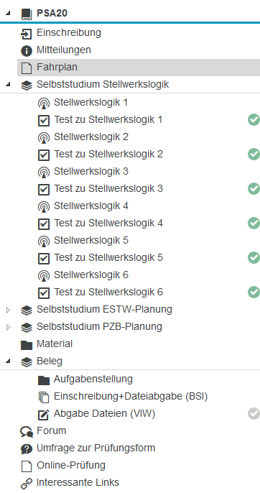
Task: Click the stacked pages icon for Einschreibung+Dateiabgabe (BSI)
Action: pos(44,397)
